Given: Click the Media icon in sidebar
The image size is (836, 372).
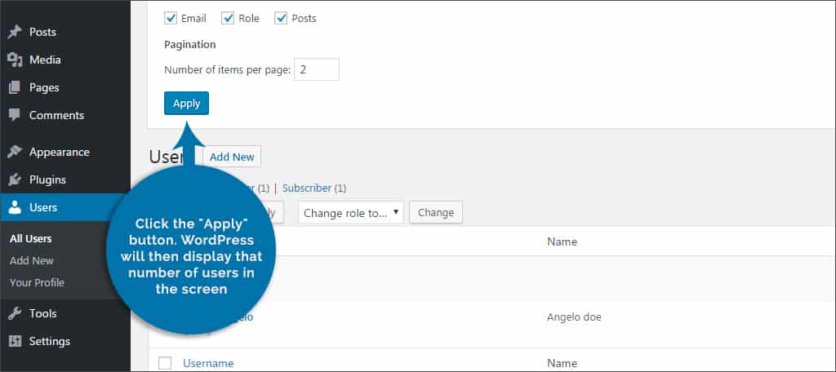Looking at the screenshot, I should coord(15,60).
